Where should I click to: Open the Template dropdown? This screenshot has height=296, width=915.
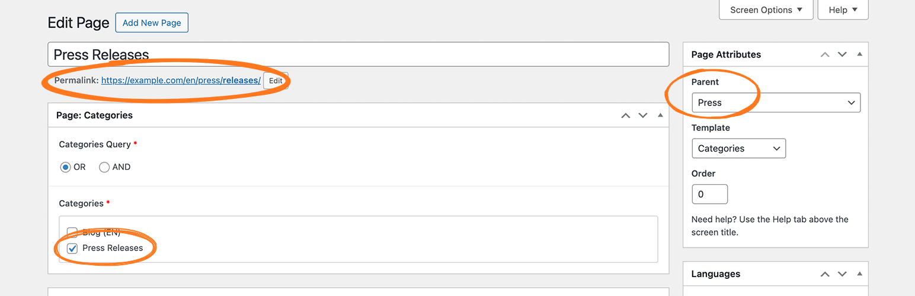coord(738,149)
